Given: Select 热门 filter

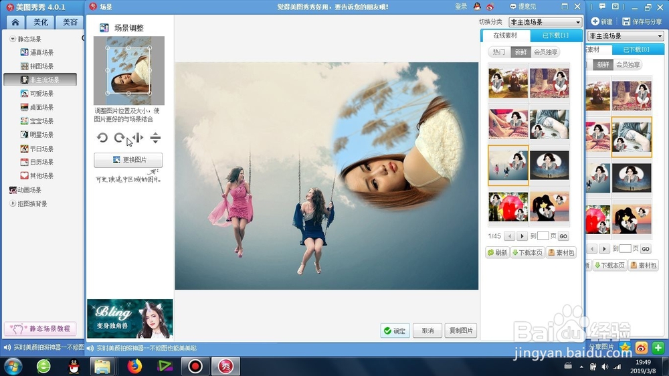Looking at the screenshot, I should 499,52.
